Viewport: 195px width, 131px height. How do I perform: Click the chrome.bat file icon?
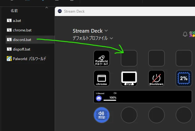click(x=9, y=30)
